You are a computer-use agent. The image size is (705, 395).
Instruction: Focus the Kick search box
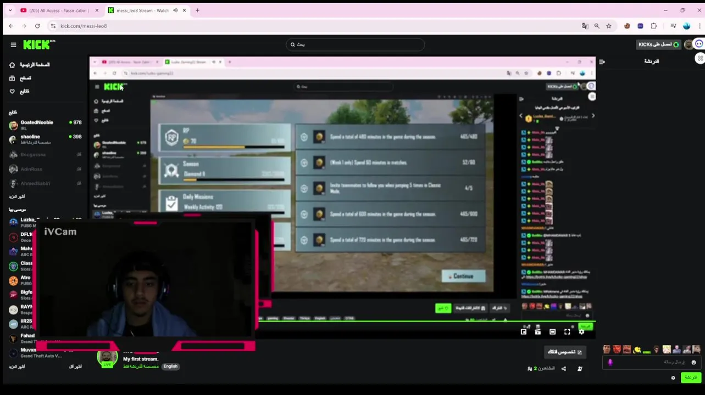tap(355, 44)
